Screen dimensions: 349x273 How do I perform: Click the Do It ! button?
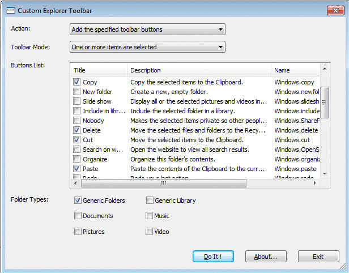[x=213, y=257]
